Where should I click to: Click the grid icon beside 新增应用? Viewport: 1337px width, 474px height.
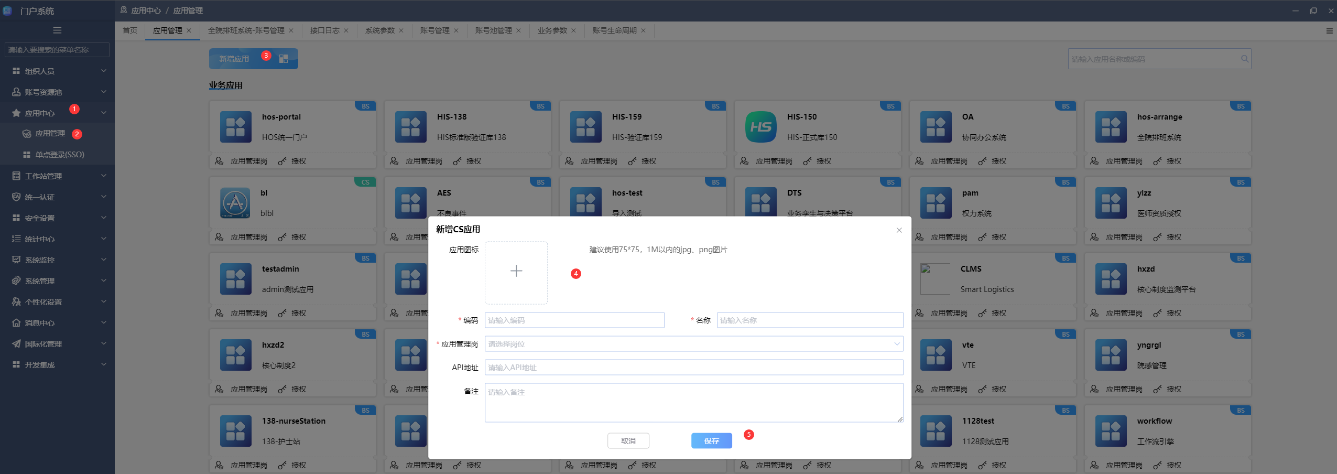click(x=284, y=59)
